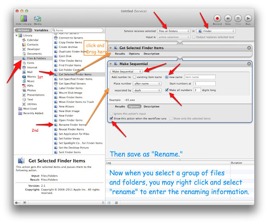
Task: Toggle 'Ignore this action's input' checkbox
Action: tap(111, 114)
